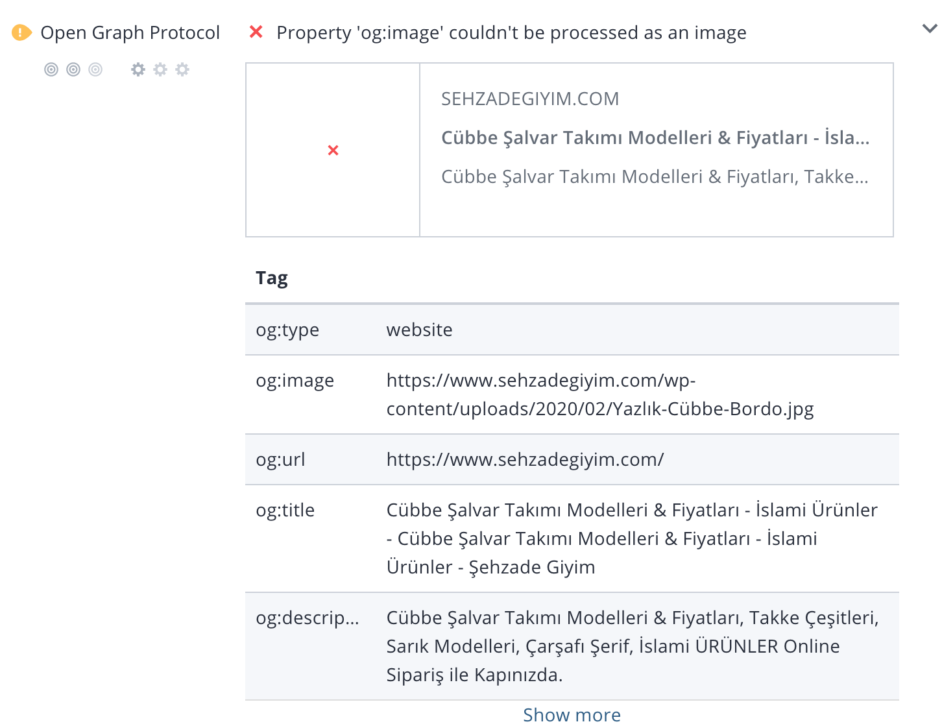The image size is (942, 724).
Task: Click the Tag column header
Action: [x=272, y=278]
